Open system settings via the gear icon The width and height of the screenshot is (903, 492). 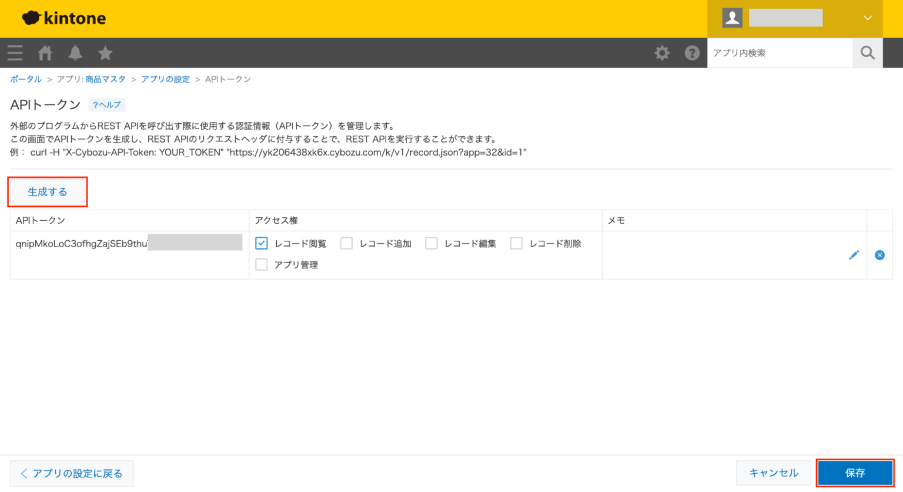tap(662, 53)
